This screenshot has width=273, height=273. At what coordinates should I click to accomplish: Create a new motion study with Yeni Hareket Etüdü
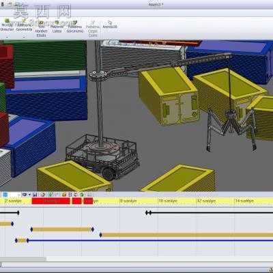tap(41, 29)
